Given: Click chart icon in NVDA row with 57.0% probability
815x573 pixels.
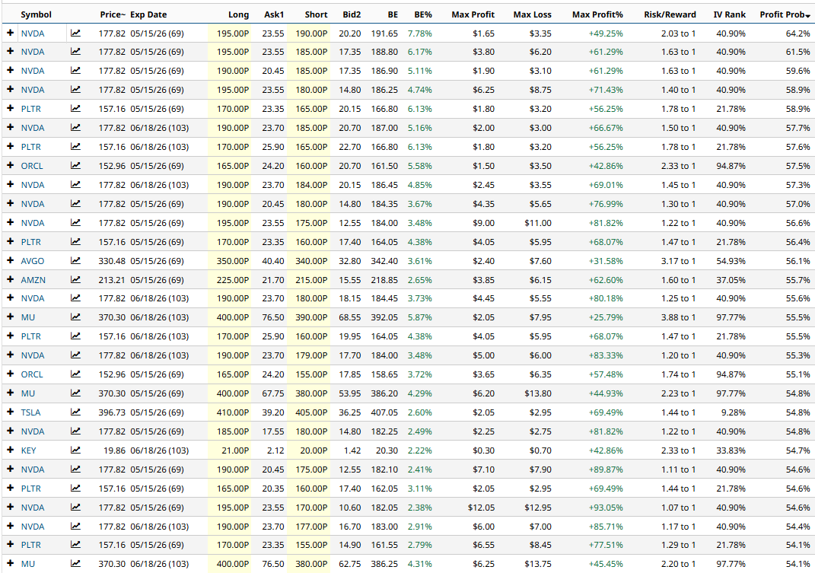Looking at the screenshot, I should tap(75, 204).
